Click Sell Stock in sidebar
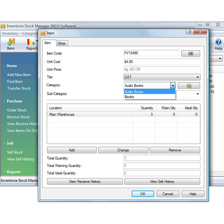This screenshot has height=224, width=224. [x=15, y=152]
